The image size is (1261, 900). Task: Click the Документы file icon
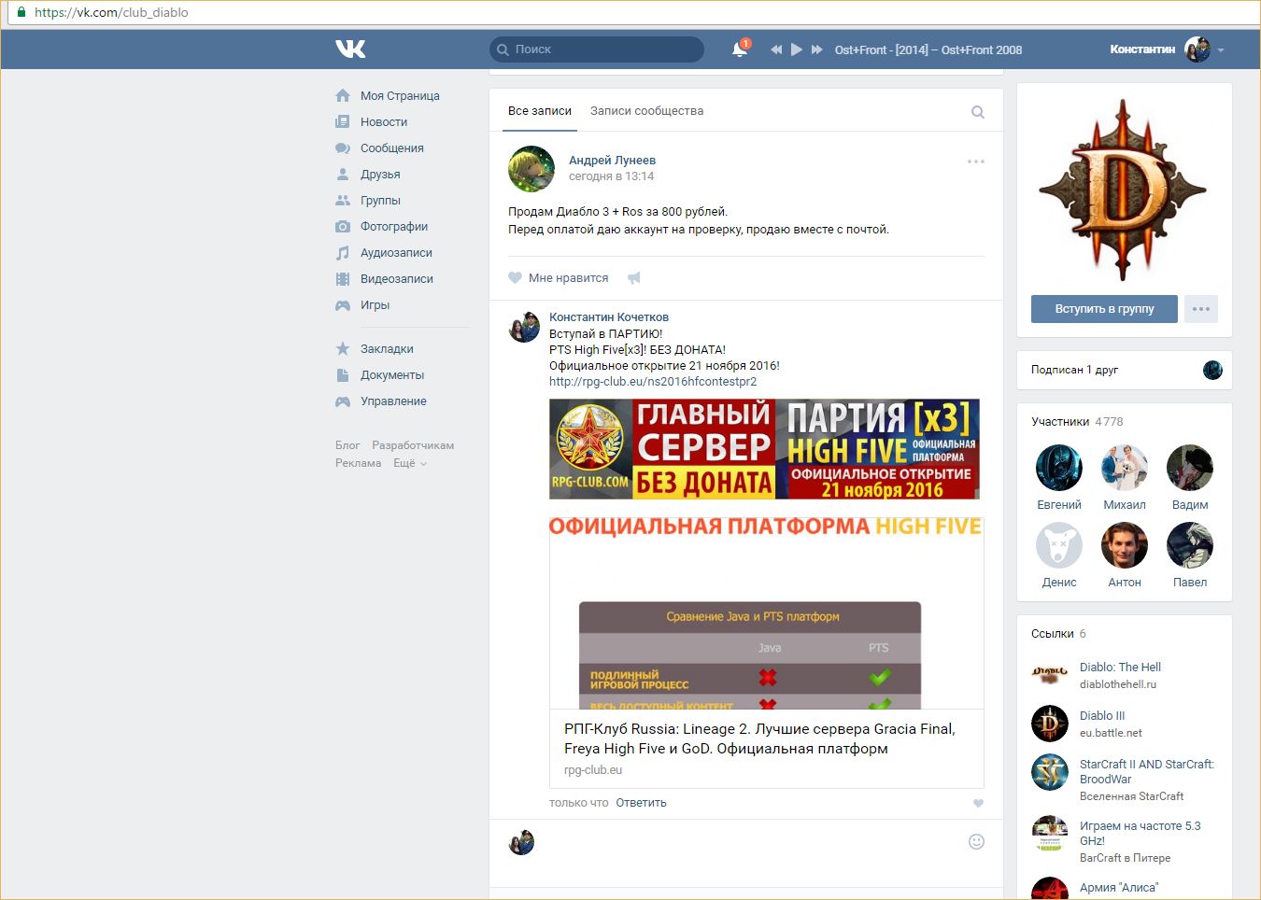(343, 374)
